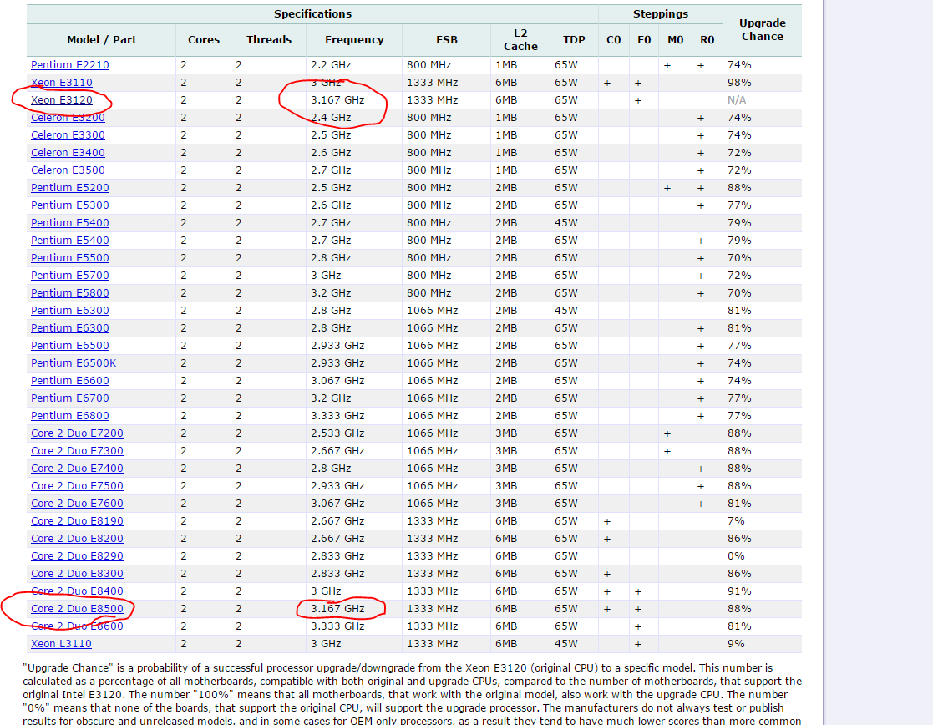Open the Xeon L3110 link
The image size is (933, 725).
pyautogui.click(x=61, y=644)
